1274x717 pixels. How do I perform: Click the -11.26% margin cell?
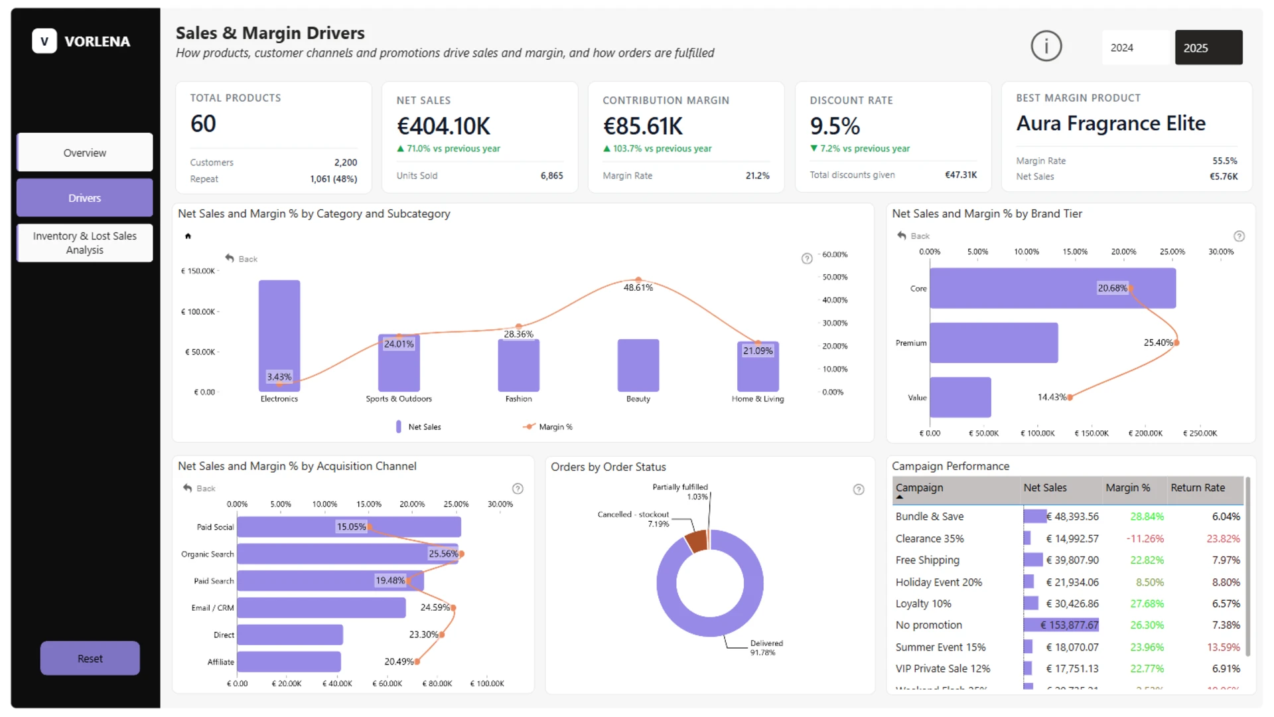tap(1145, 538)
